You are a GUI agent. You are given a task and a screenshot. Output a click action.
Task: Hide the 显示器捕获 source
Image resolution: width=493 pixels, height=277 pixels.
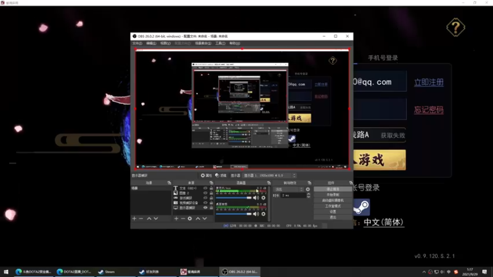[x=205, y=207]
